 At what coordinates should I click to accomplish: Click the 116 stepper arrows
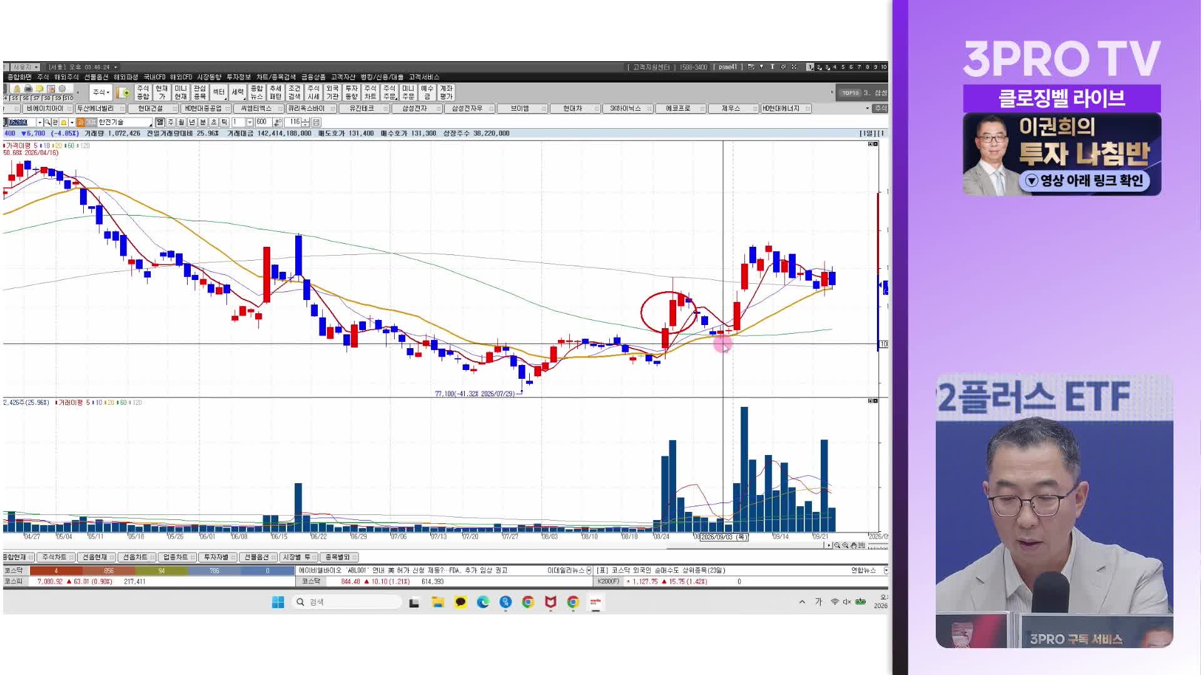305,122
